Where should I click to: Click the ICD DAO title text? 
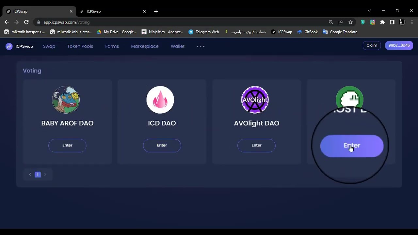coord(162,123)
